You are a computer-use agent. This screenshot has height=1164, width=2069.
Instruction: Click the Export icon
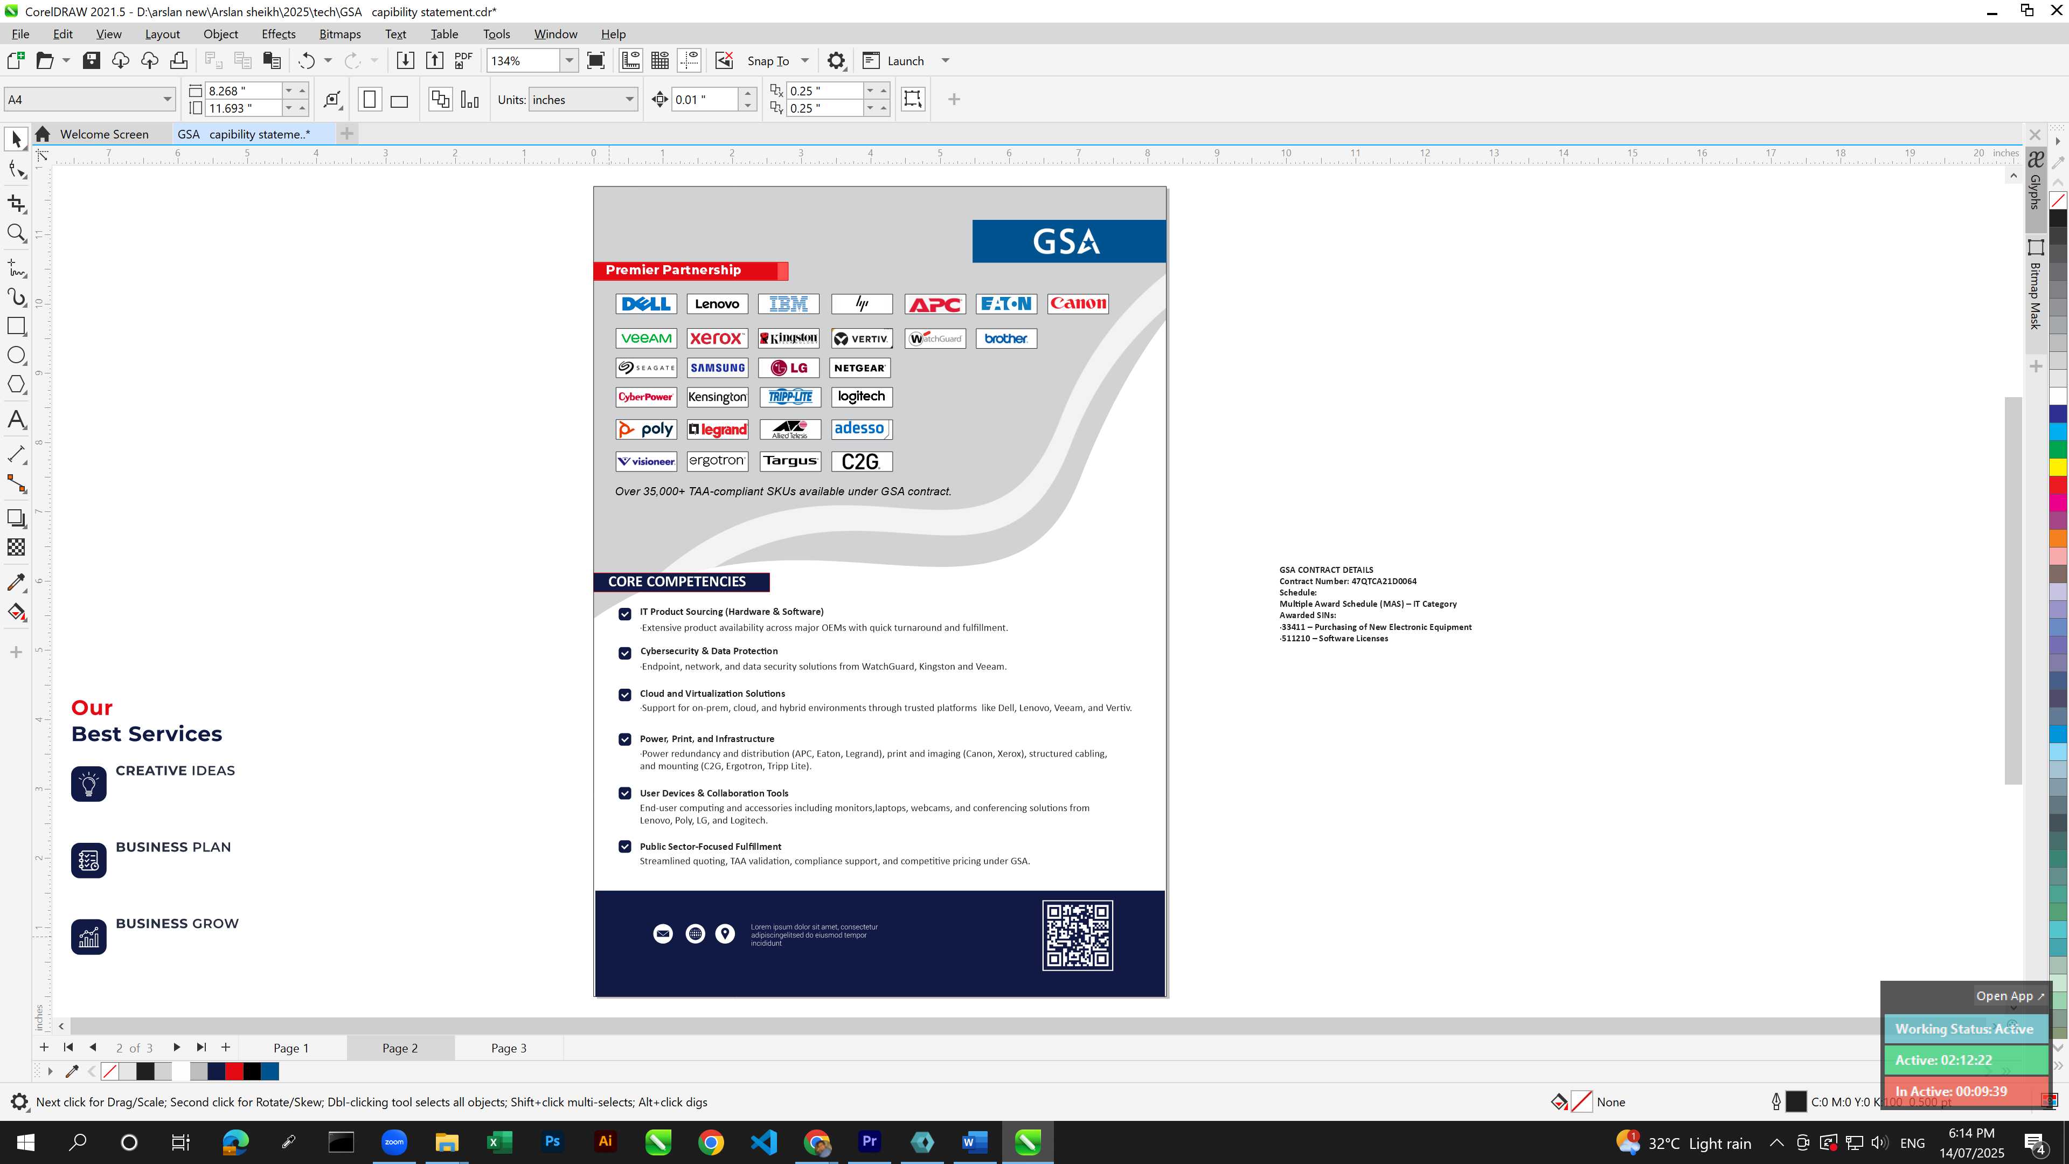click(434, 60)
